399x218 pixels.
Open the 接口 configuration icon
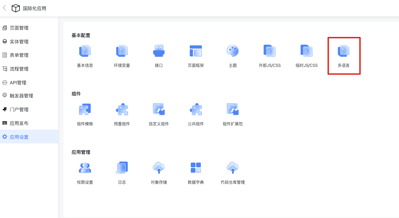pos(159,51)
